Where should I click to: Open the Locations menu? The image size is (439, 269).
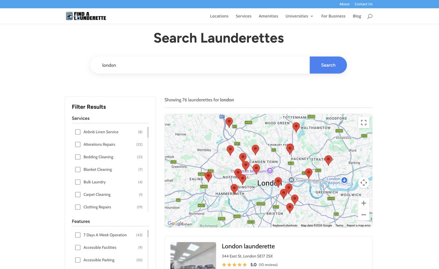pyautogui.click(x=219, y=16)
